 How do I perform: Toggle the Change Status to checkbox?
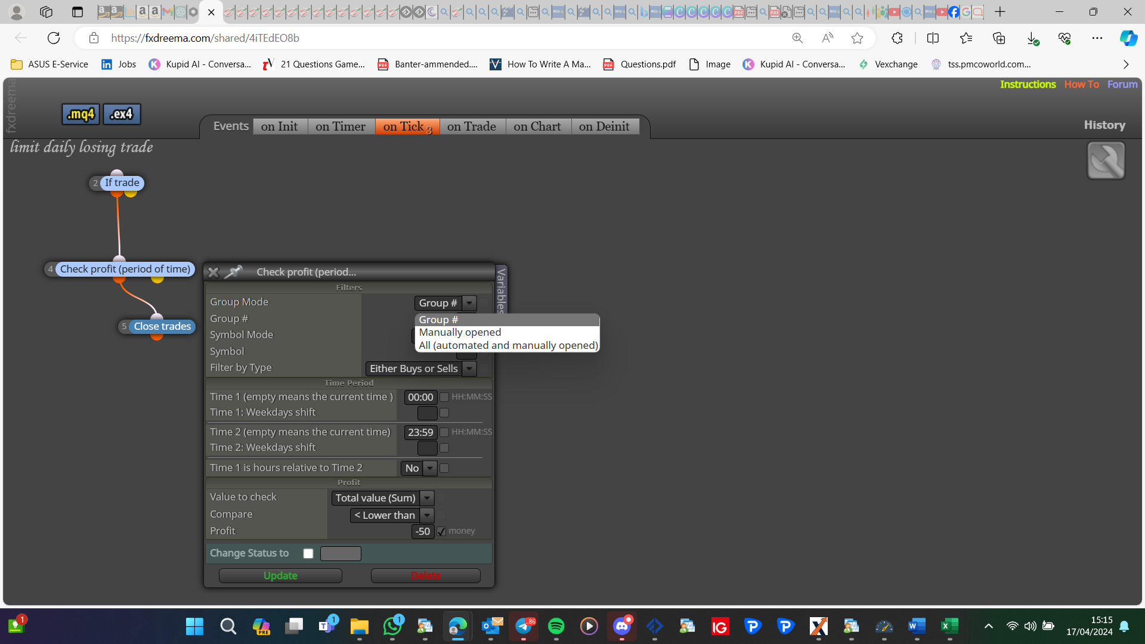(x=308, y=553)
